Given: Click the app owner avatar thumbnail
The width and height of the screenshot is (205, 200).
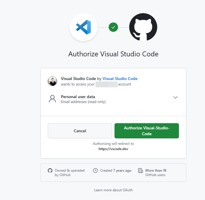Looking at the screenshot, I should point(52,81).
